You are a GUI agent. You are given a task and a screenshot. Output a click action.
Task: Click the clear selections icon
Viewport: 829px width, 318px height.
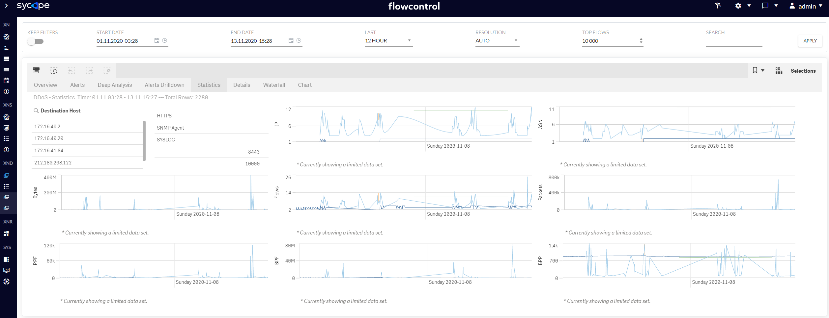click(107, 70)
